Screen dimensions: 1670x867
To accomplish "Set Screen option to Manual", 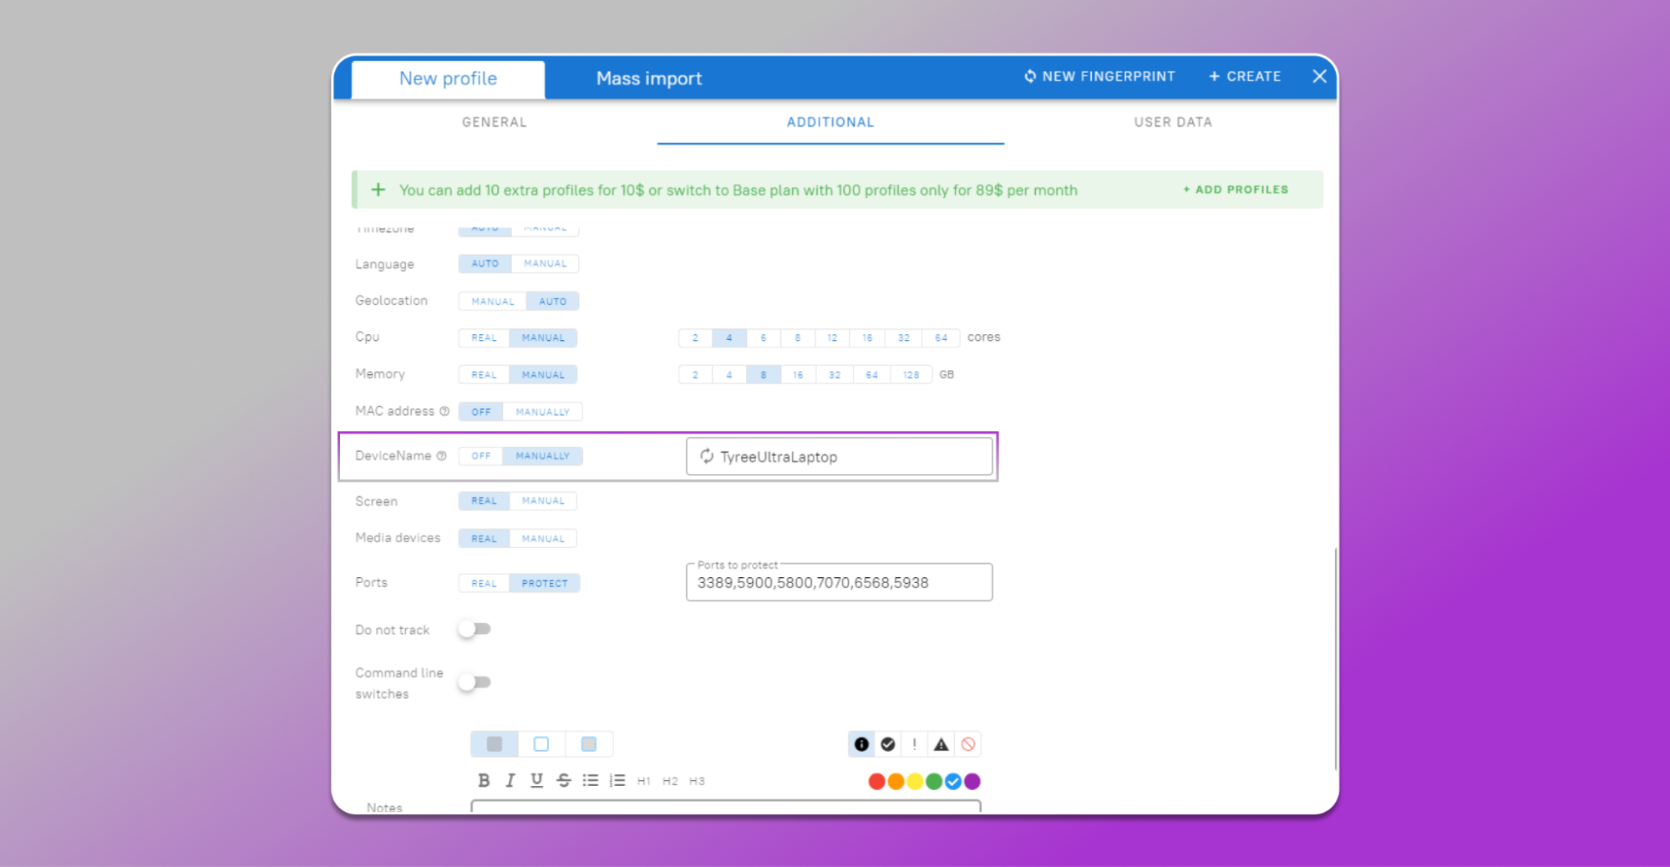I will (x=543, y=501).
